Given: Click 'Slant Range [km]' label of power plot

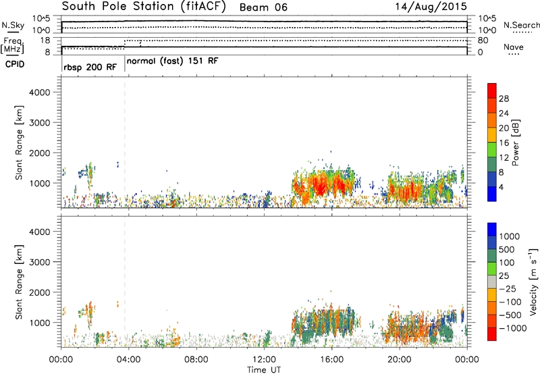Looking at the screenshot, I should (19, 142).
